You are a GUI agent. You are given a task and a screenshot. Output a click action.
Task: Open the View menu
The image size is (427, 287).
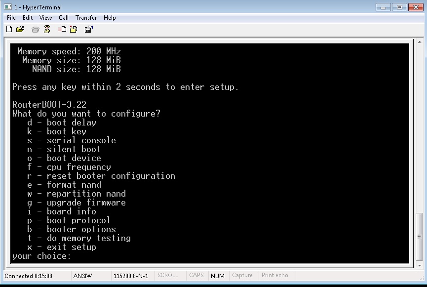45,17
